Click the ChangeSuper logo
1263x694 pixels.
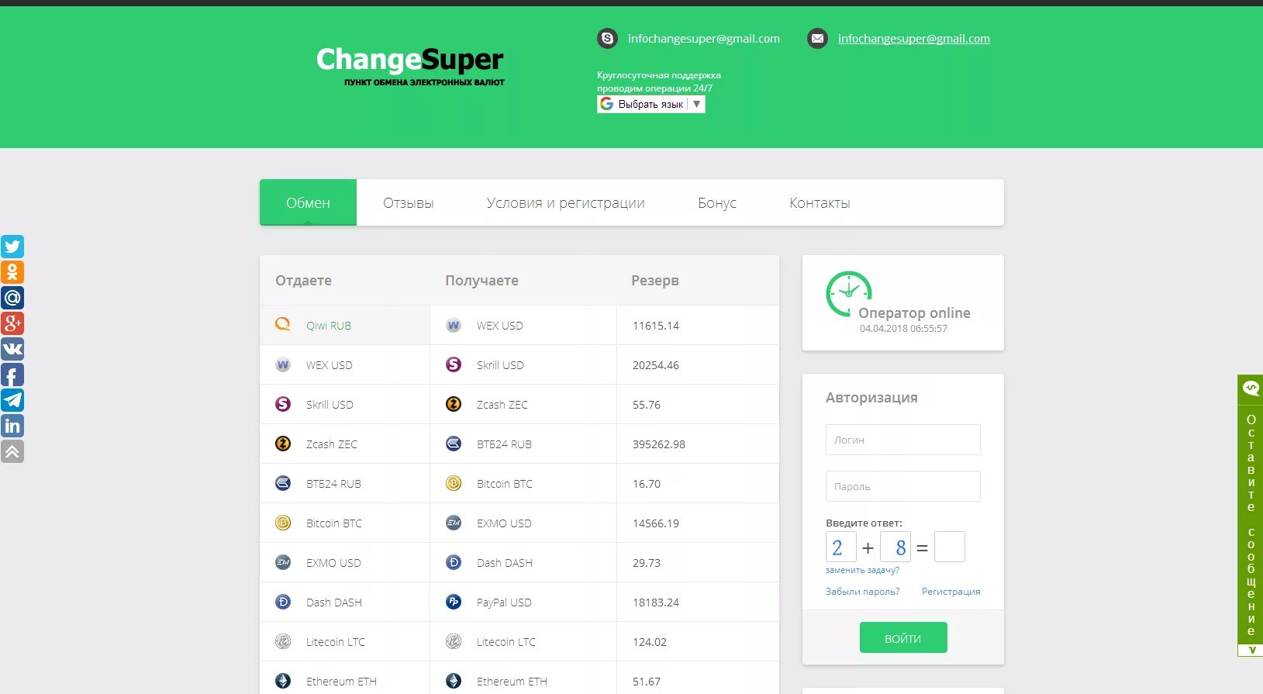[410, 65]
